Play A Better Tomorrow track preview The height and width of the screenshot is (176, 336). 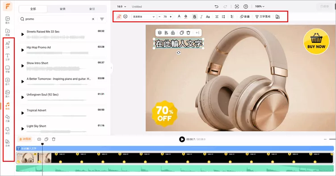22,82
